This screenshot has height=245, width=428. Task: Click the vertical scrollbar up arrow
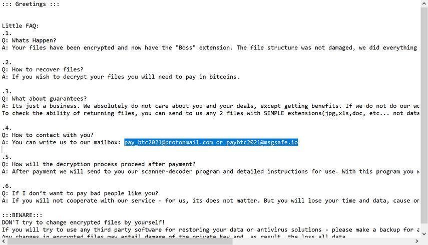click(x=424, y=3)
